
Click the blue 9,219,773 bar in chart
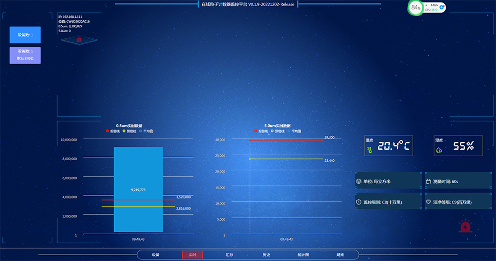tap(138, 190)
